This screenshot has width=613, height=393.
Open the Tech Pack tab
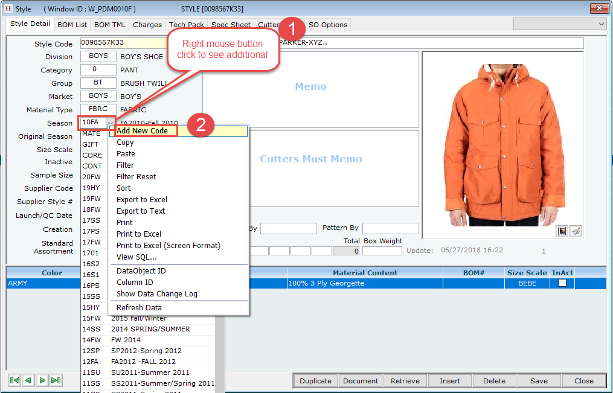click(x=186, y=25)
